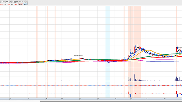
Task: Open chart settings gear icon
Action: tap(17, 2)
